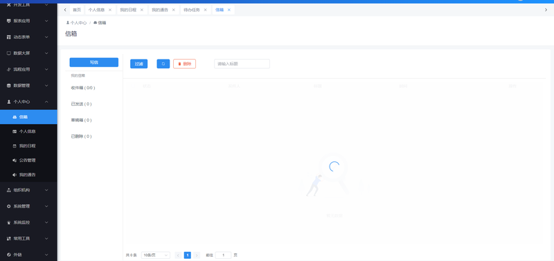Click the red 删除 trash button
The image size is (554, 261).
184,64
